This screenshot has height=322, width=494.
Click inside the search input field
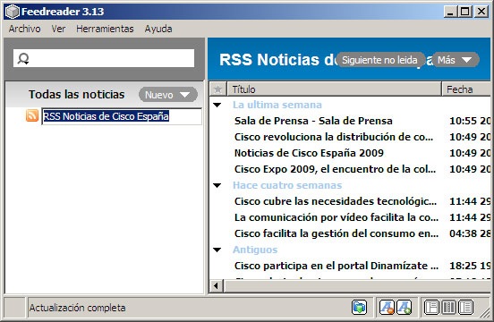tap(104, 58)
